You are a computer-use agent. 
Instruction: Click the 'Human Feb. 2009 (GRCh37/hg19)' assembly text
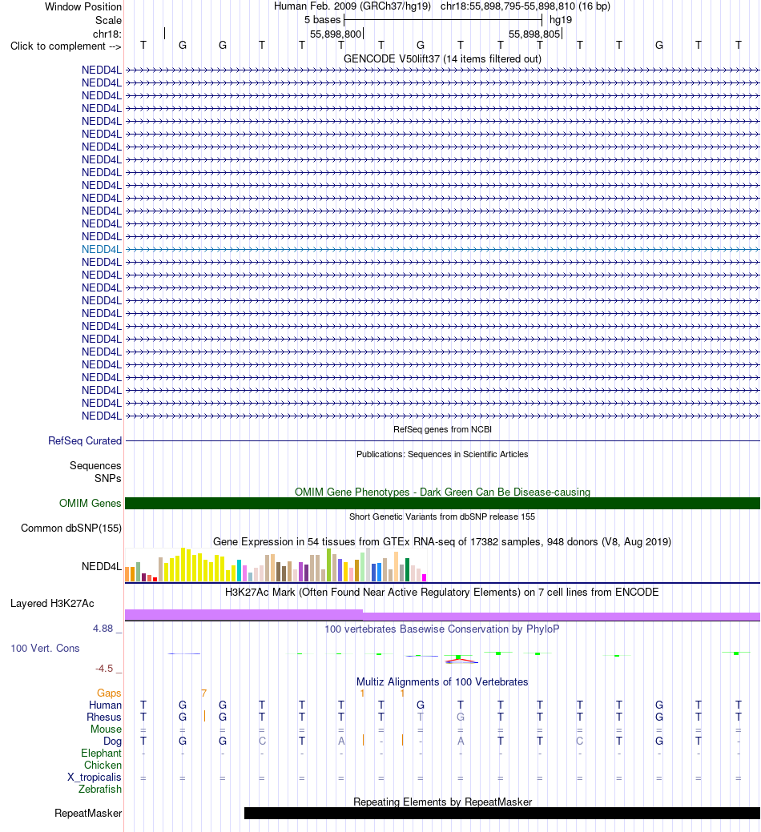[x=352, y=6]
